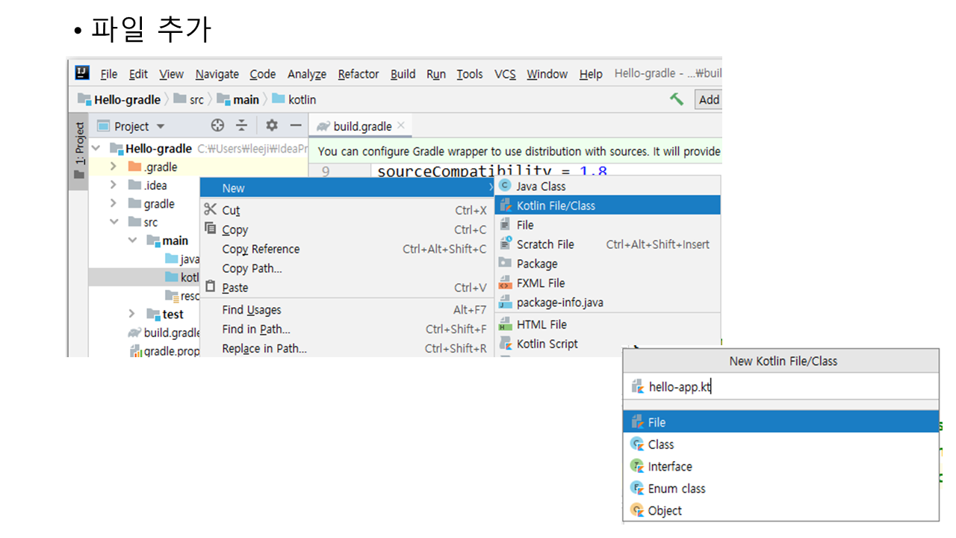
Task: Click the collapse all icon in Project panel
Action: click(x=241, y=126)
